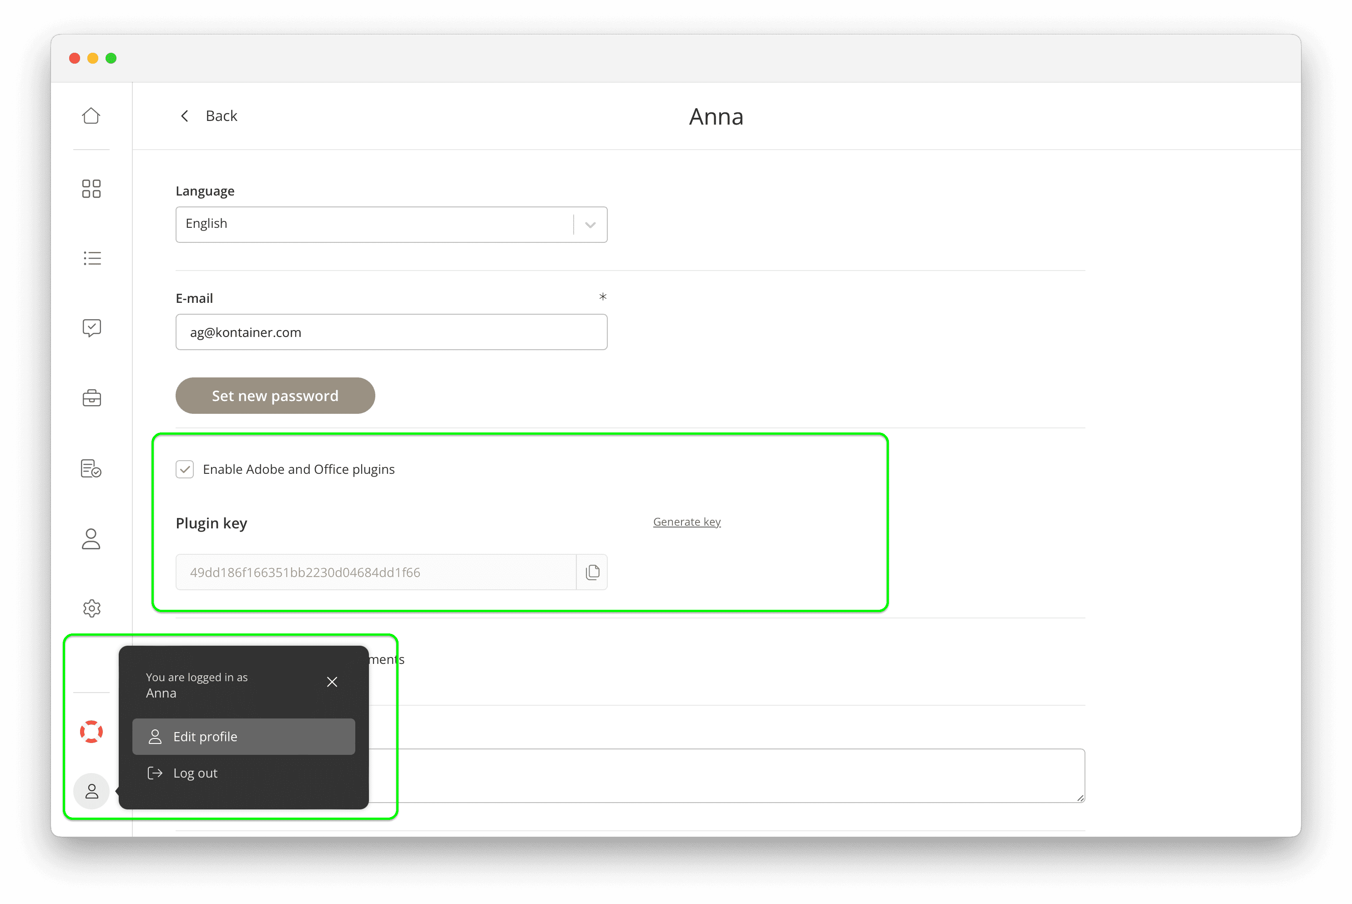Click the E-mail input field
The width and height of the screenshot is (1352, 904).
point(391,332)
